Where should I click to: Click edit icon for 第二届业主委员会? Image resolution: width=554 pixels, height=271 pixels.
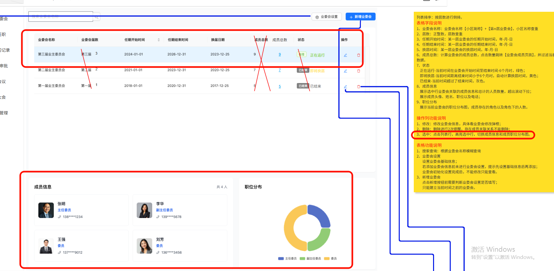pyautogui.click(x=345, y=71)
